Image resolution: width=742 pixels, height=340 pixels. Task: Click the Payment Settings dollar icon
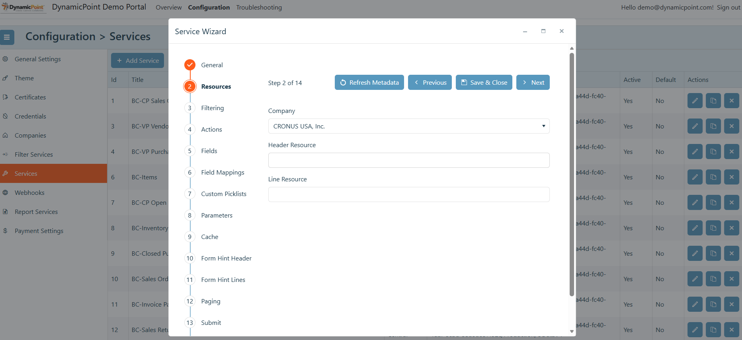[x=5, y=231]
